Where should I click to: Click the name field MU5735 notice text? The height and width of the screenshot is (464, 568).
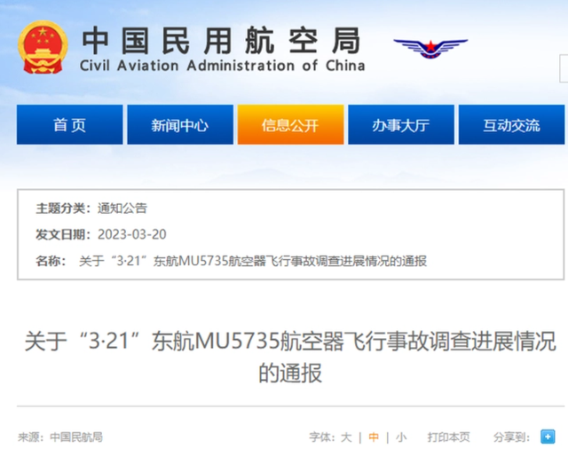pyautogui.click(x=253, y=261)
